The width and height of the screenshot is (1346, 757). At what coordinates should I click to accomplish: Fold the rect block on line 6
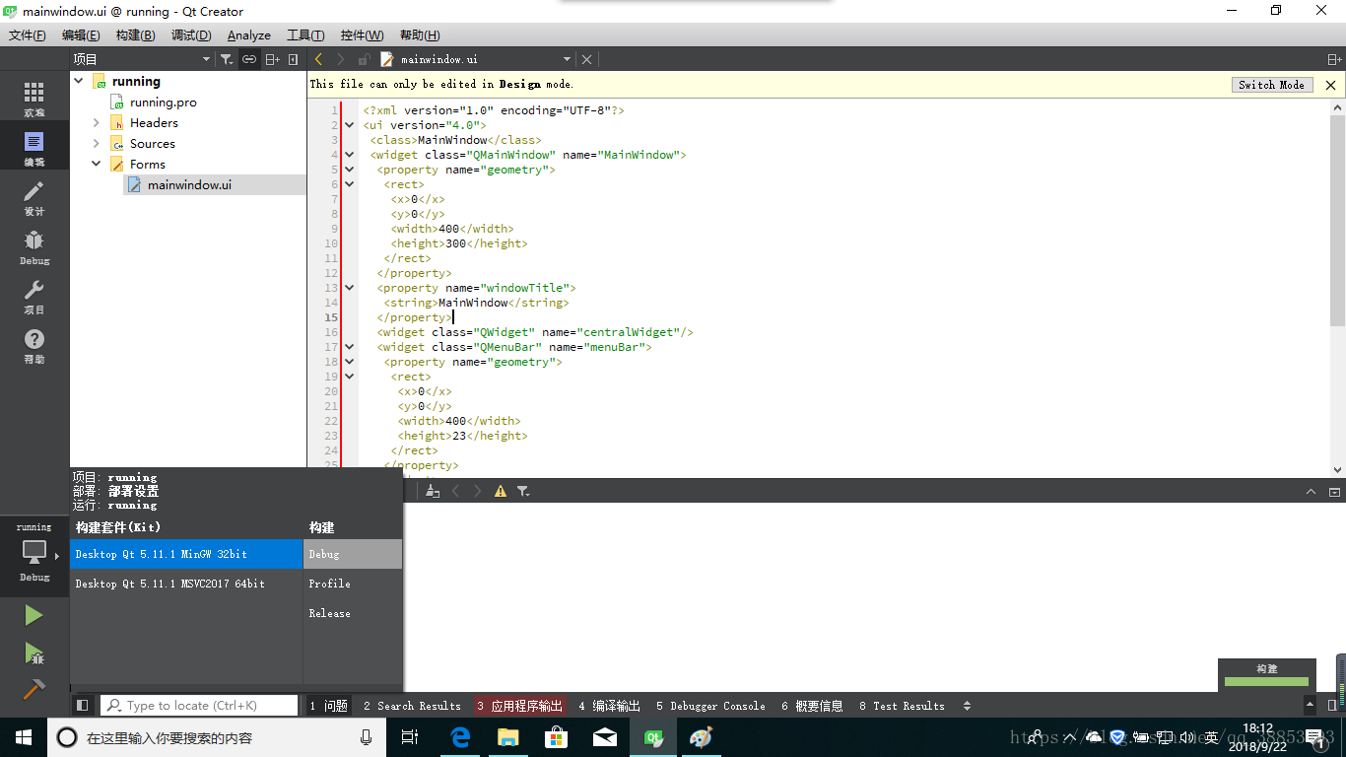click(349, 184)
